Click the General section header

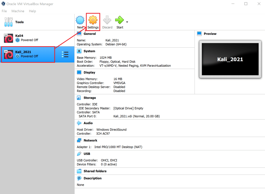[90, 34]
